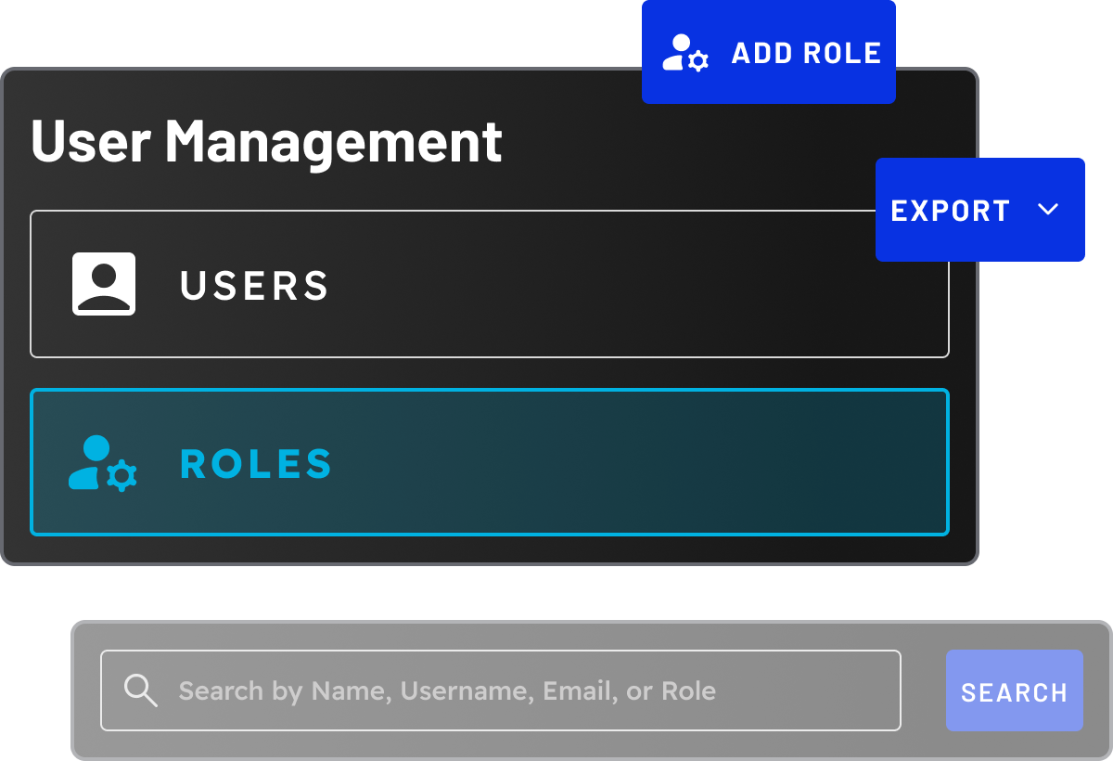
Task: Click the search input field
Action: [x=501, y=690]
